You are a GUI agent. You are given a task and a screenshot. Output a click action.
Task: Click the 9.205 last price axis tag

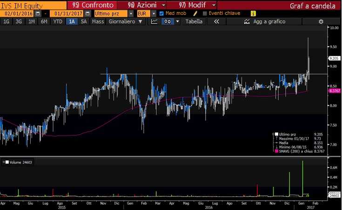click(x=334, y=58)
